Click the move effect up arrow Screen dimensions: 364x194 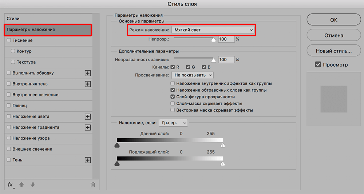pyautogui.click(x=21, y=185)
